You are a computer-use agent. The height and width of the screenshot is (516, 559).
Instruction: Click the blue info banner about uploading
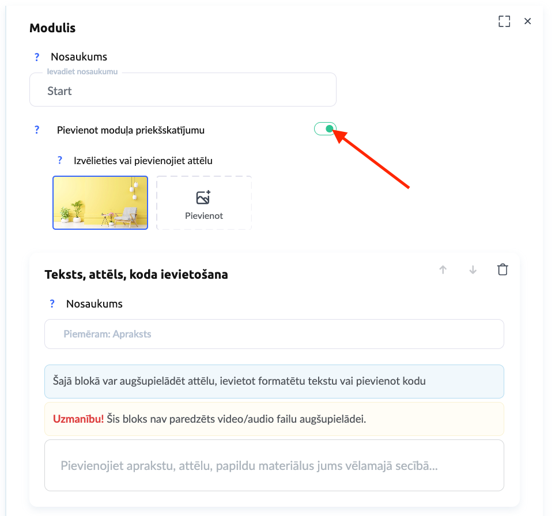click(274, 381)
